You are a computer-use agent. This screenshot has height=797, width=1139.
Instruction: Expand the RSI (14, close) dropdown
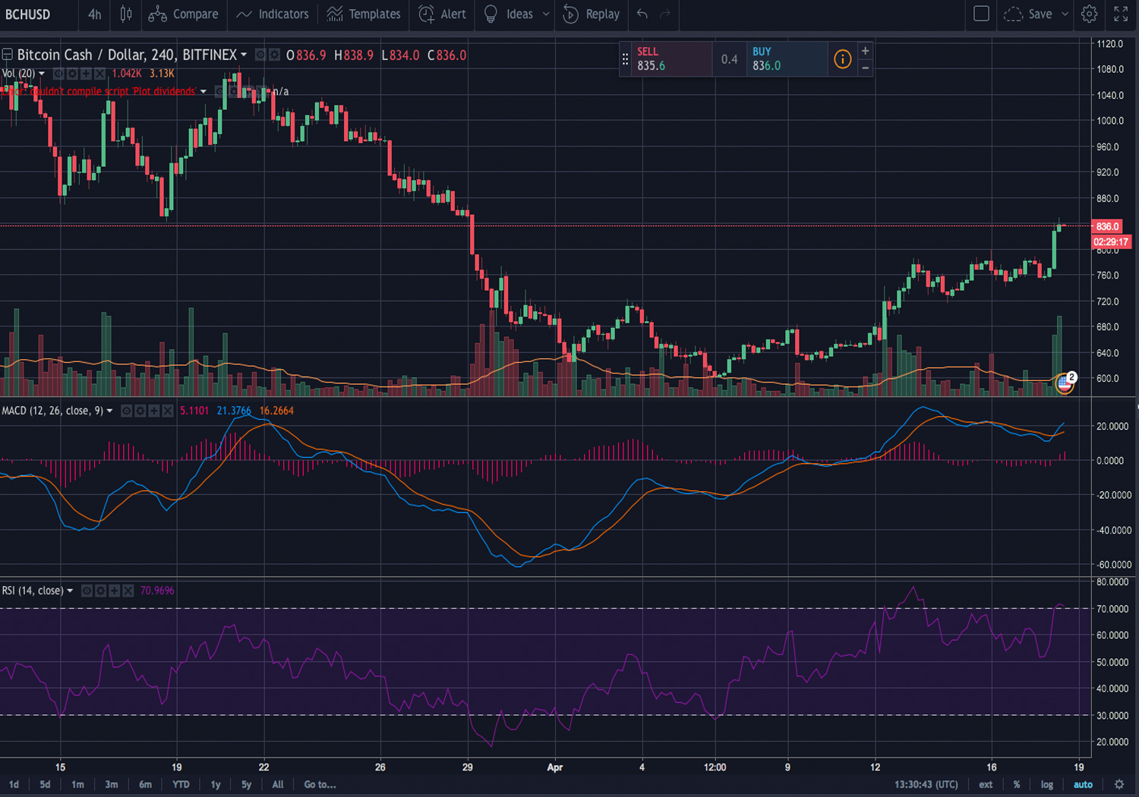tap(70, 591)
